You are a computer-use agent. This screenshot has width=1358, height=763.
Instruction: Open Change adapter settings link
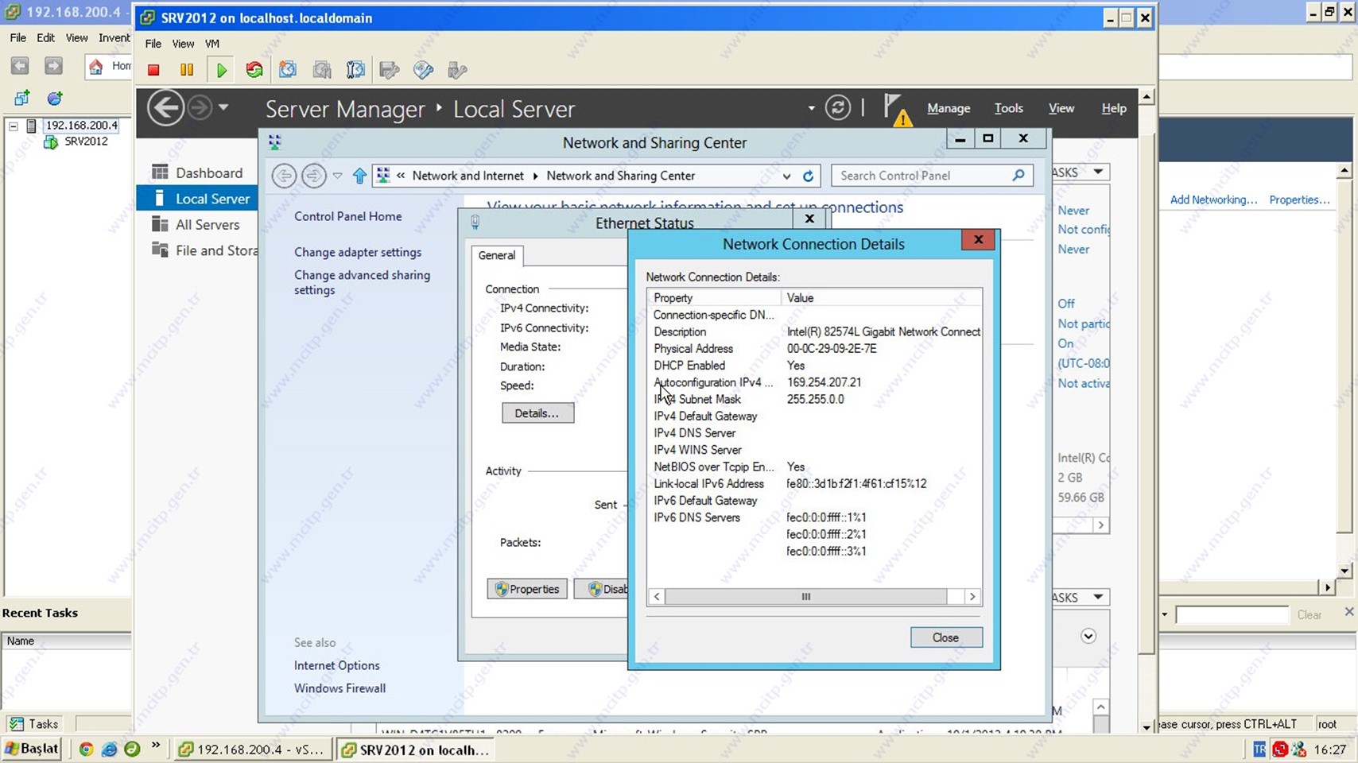pos(358,252)
